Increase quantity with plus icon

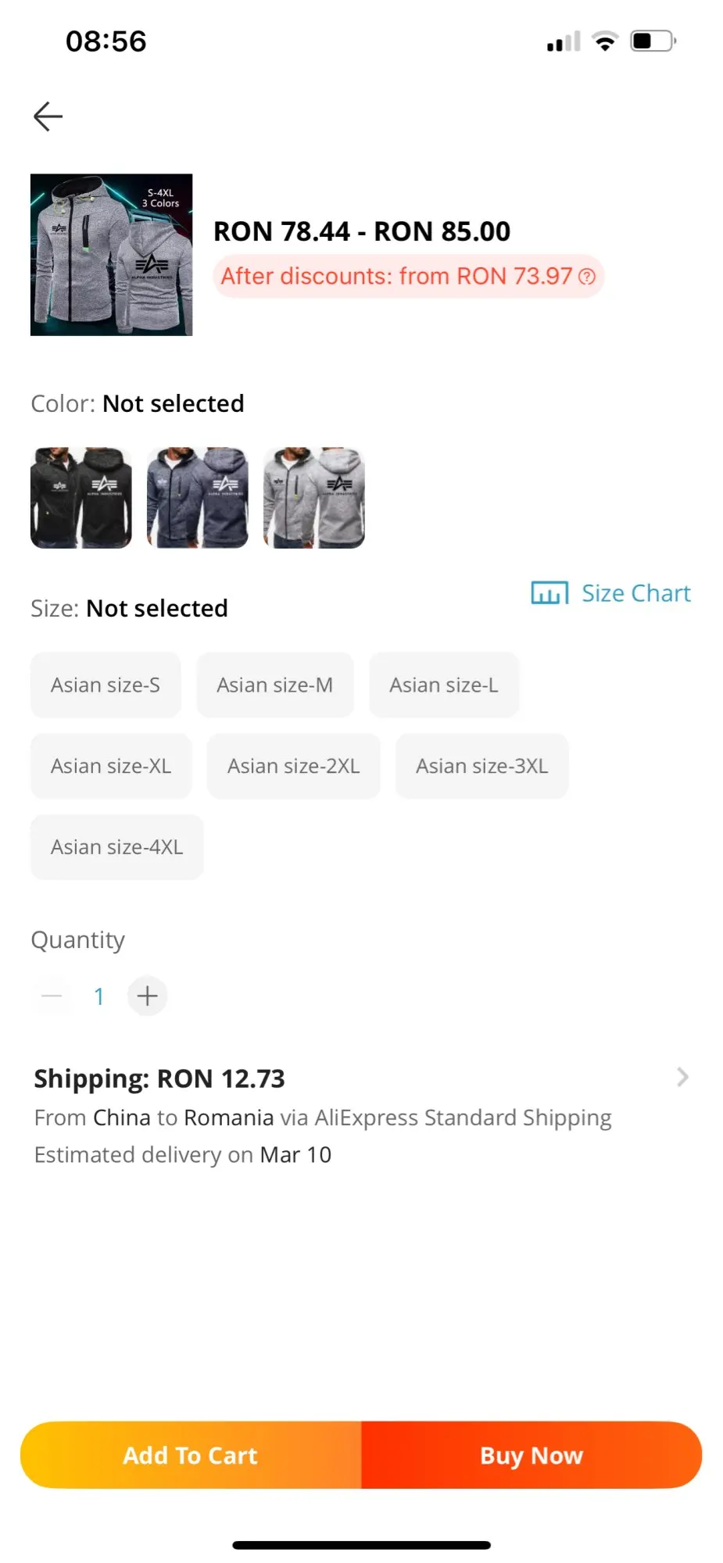click(147, 996)
